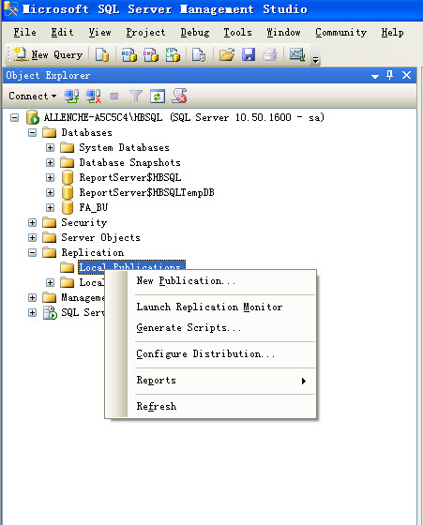This screenshot has height=525, width=423.
Task: Click the Analysis Services DMX Query icon
Action: 151,54
